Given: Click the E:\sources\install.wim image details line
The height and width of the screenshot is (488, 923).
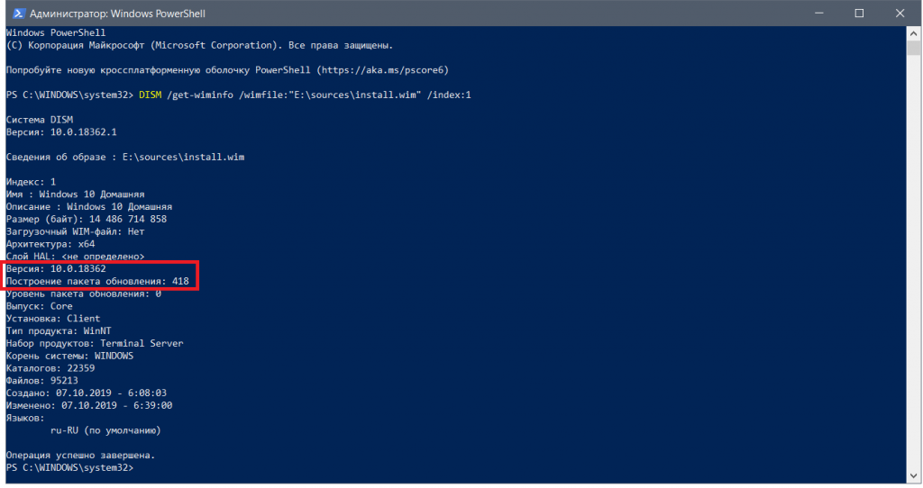Looking at the screenshot, I should coord(124,157).
